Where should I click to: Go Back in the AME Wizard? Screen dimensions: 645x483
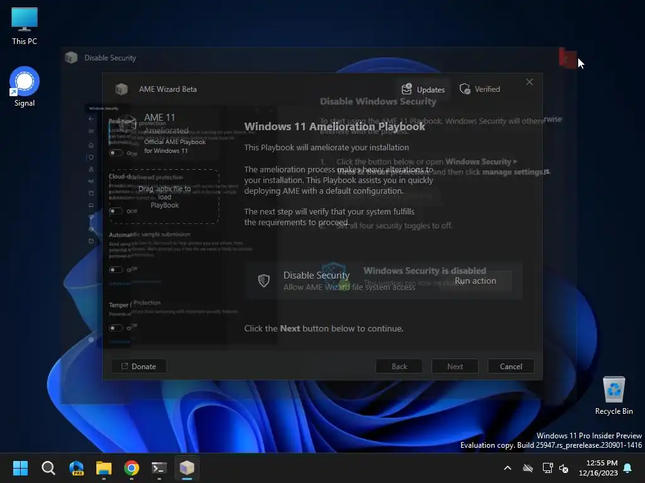399,366
